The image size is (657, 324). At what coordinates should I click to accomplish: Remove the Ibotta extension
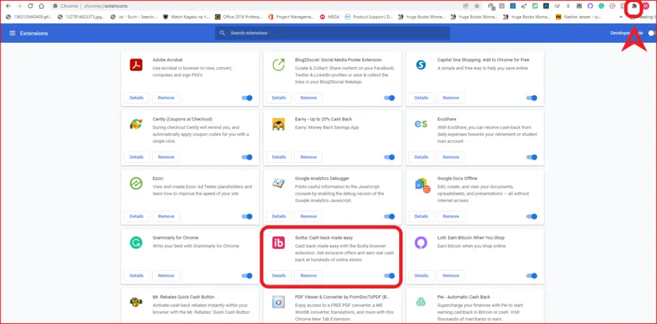point(309,276)
